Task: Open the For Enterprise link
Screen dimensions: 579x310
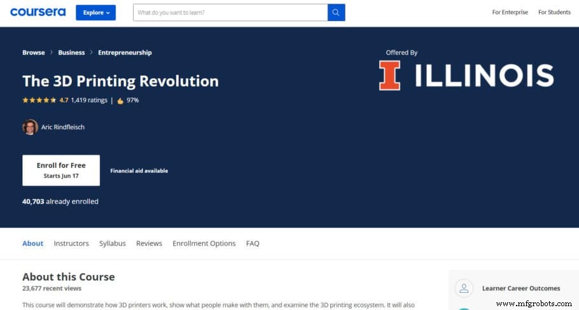Action: point(510,13)
